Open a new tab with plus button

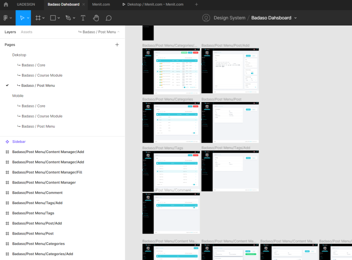coord(196,4)
